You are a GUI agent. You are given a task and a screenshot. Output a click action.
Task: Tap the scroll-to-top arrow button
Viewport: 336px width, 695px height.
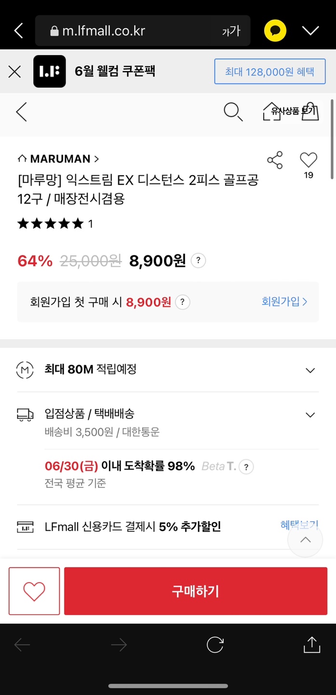tap(305, 540)
